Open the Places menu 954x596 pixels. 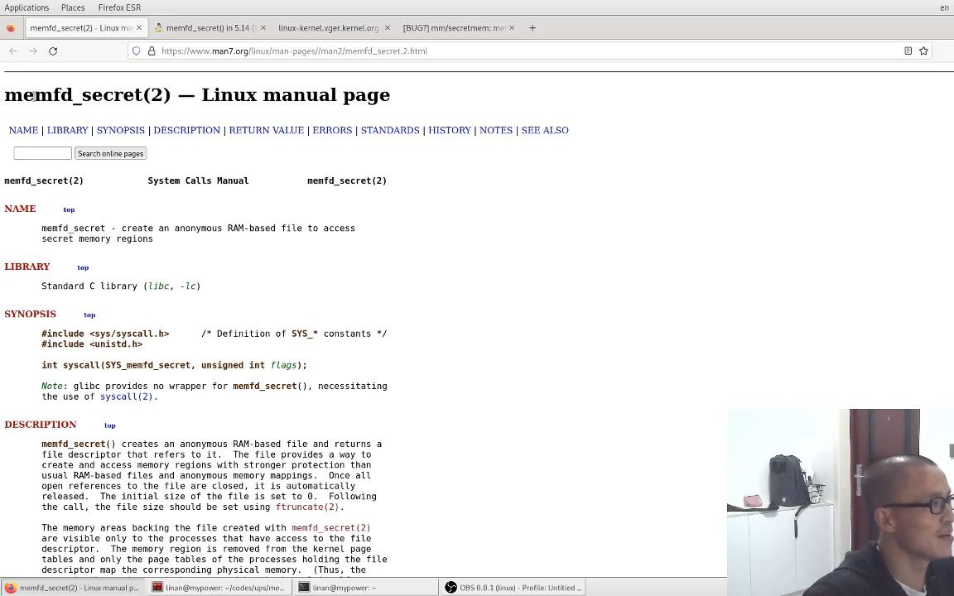72,7
